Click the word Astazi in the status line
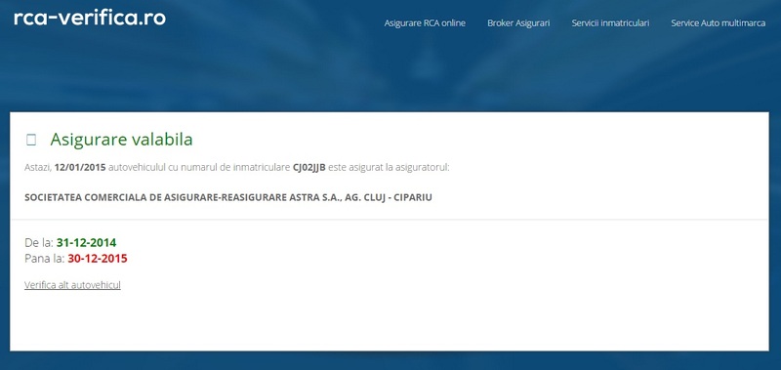This screenshot has height=370, width=781. click(38, 167)
